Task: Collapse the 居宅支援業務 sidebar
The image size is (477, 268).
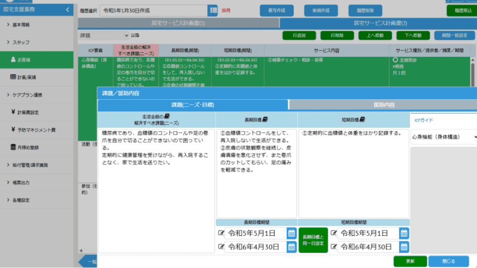Action: (x=68, y=10)
